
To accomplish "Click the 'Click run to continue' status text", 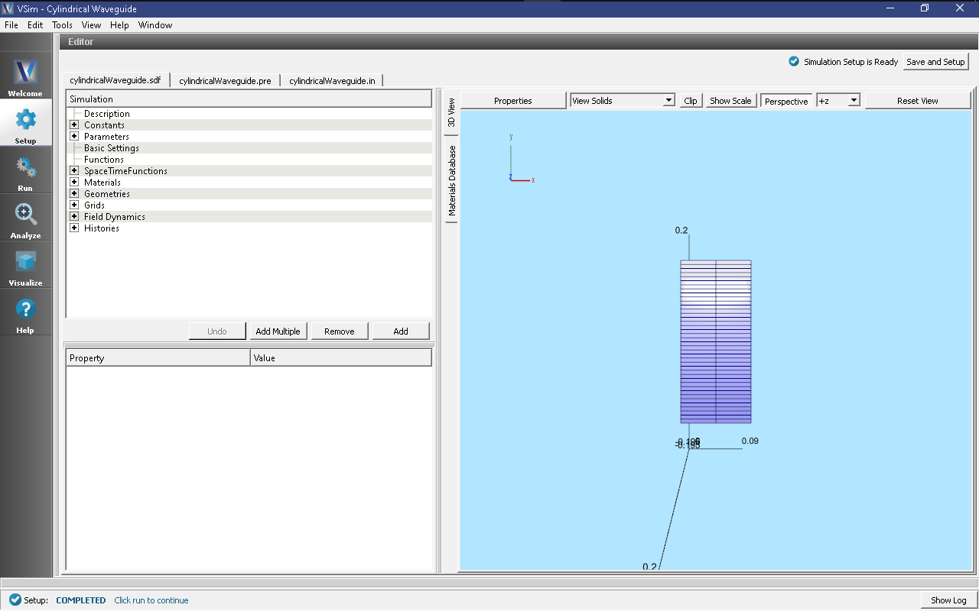I will (x=151, y=600).
